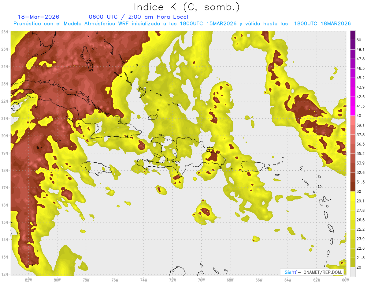Click the colorbar label '35.2'
The width and height of the screenshot is (367, 284).
[x=361, y=153]
